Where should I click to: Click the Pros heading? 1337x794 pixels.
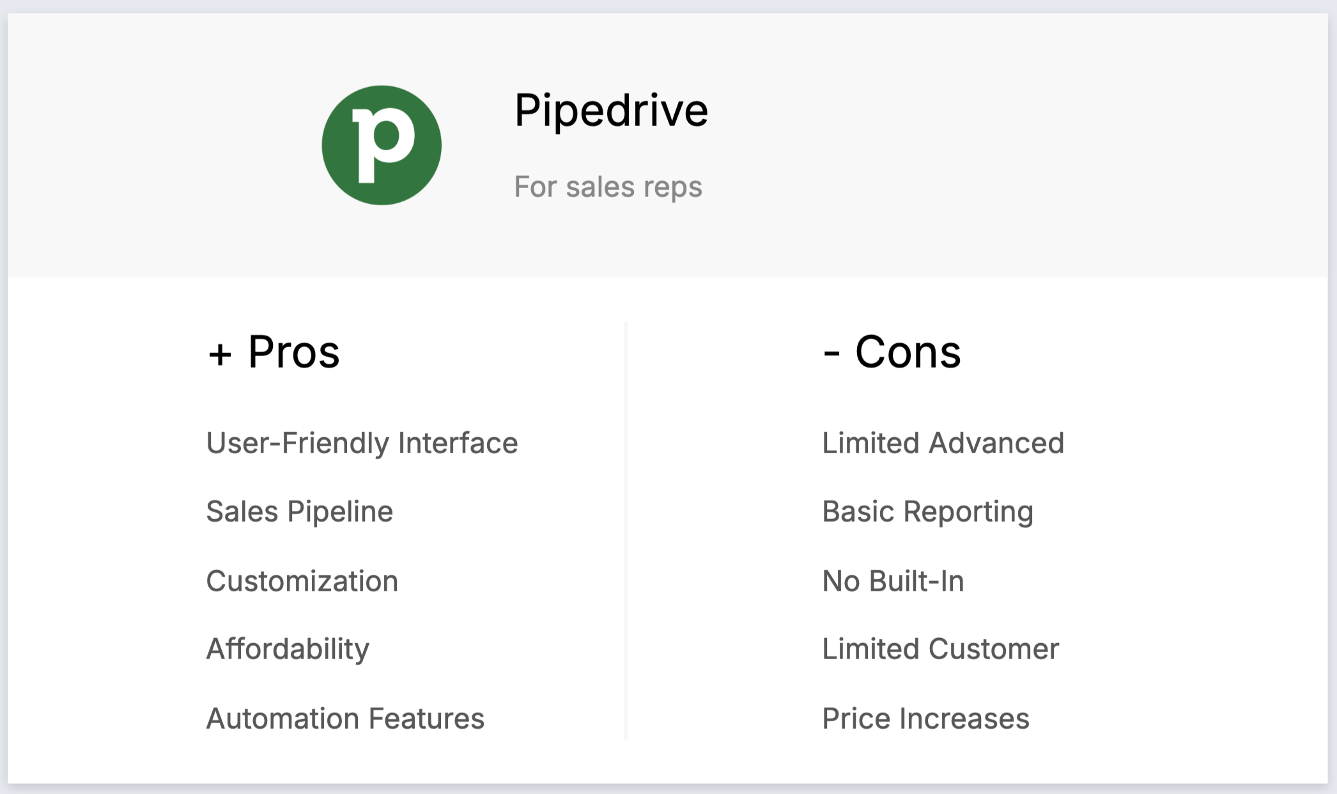tap(293, 352)
